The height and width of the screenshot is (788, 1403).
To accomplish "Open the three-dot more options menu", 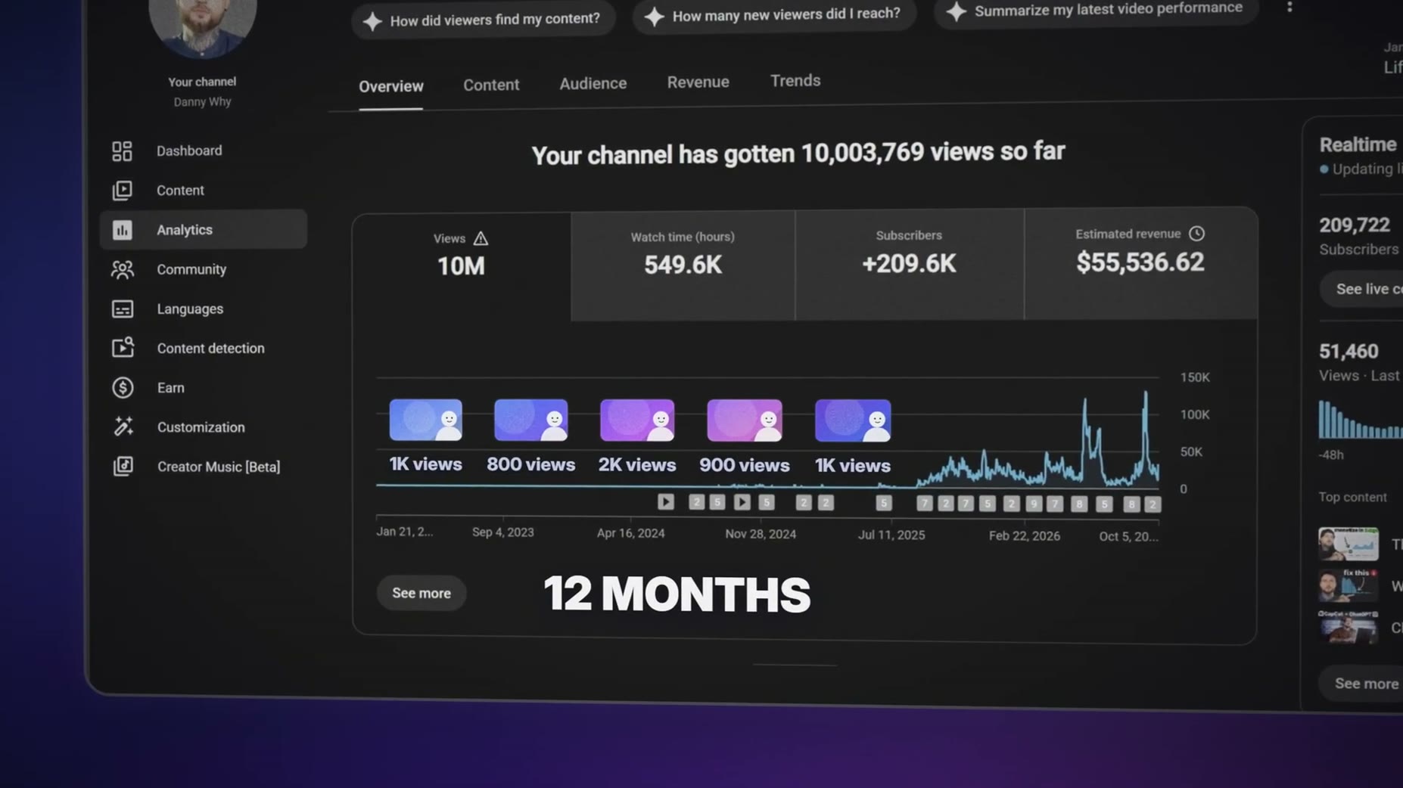I will tap(1289, 8).
